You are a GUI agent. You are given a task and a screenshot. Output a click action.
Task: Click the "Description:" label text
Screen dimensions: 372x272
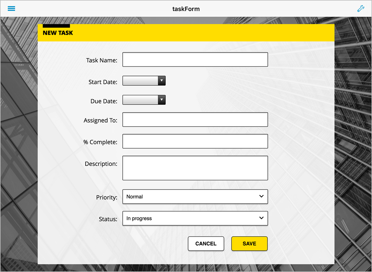coord(101,164)
